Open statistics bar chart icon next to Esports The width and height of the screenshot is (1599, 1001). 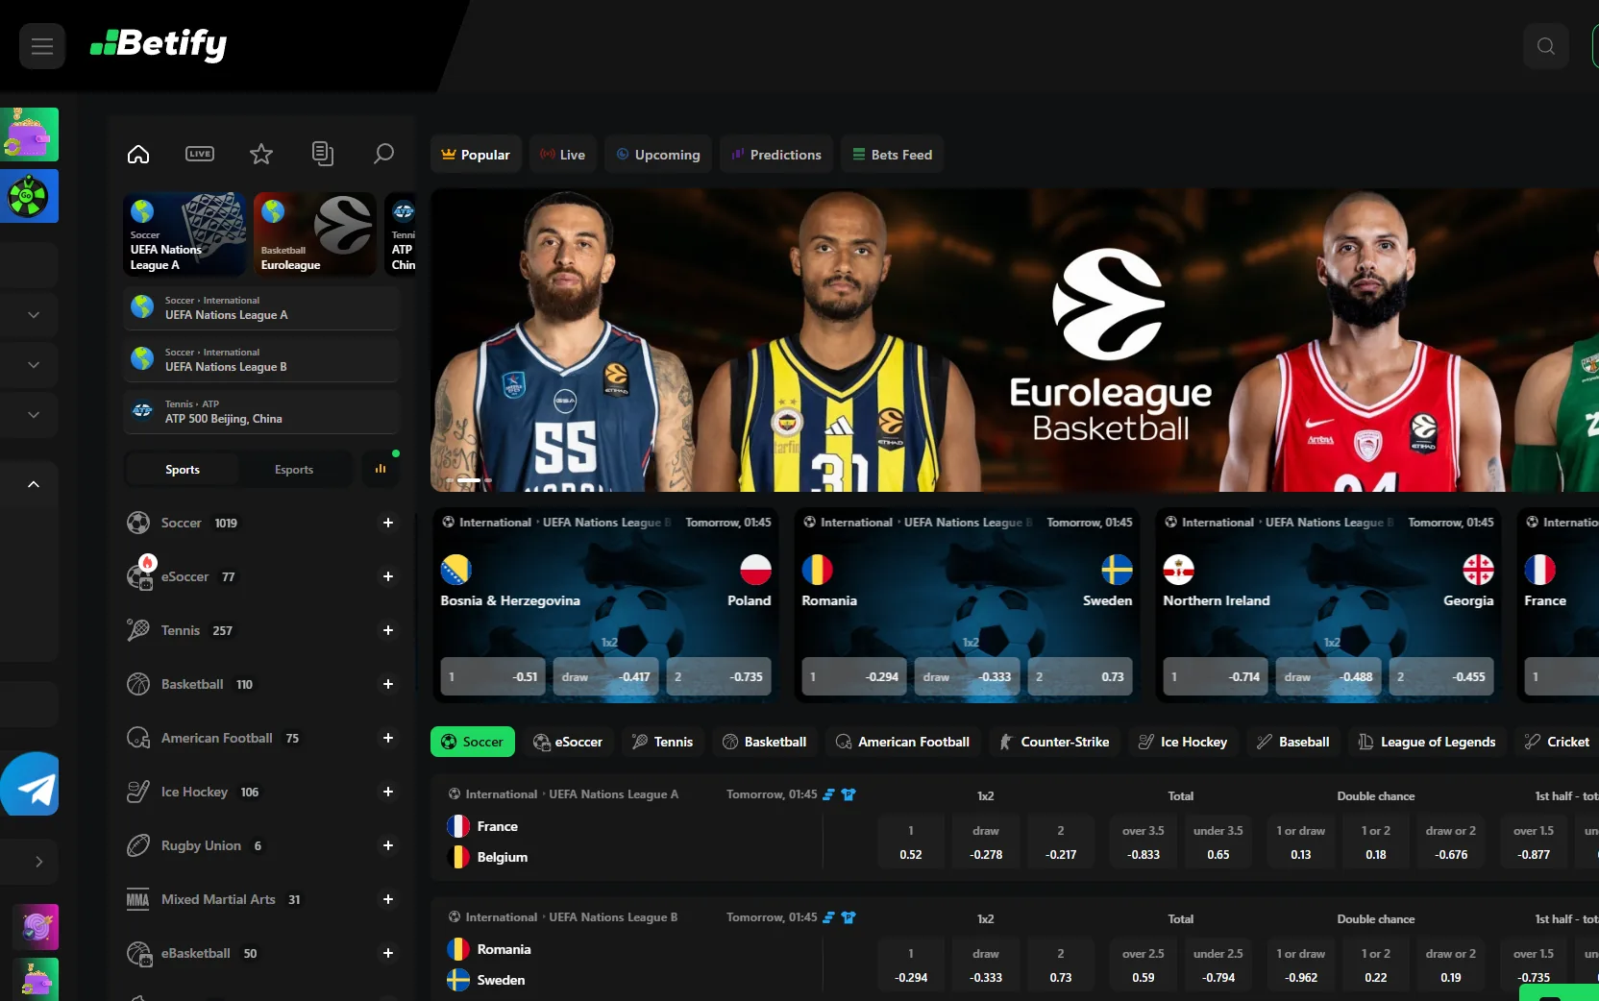381,470
